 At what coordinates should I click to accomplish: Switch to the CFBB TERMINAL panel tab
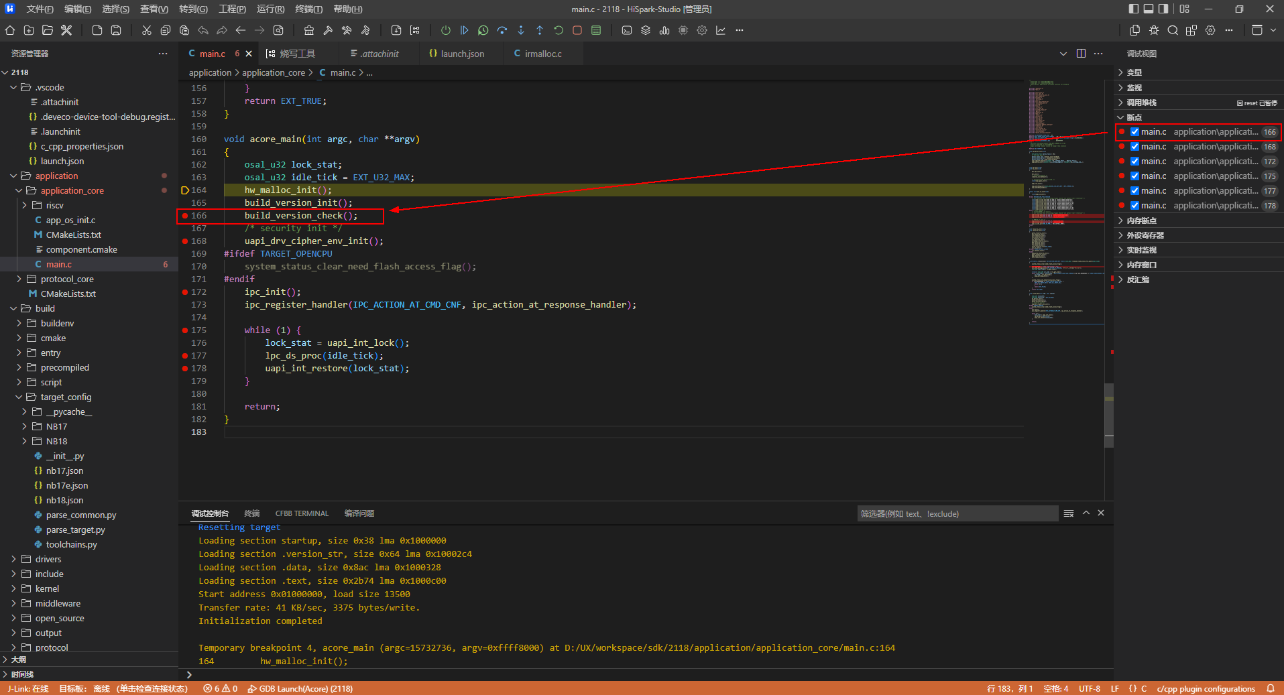coord(302,513)
